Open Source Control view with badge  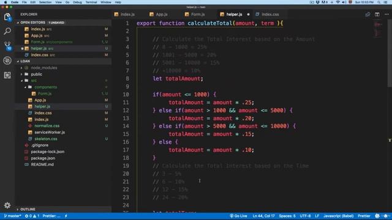7,46
